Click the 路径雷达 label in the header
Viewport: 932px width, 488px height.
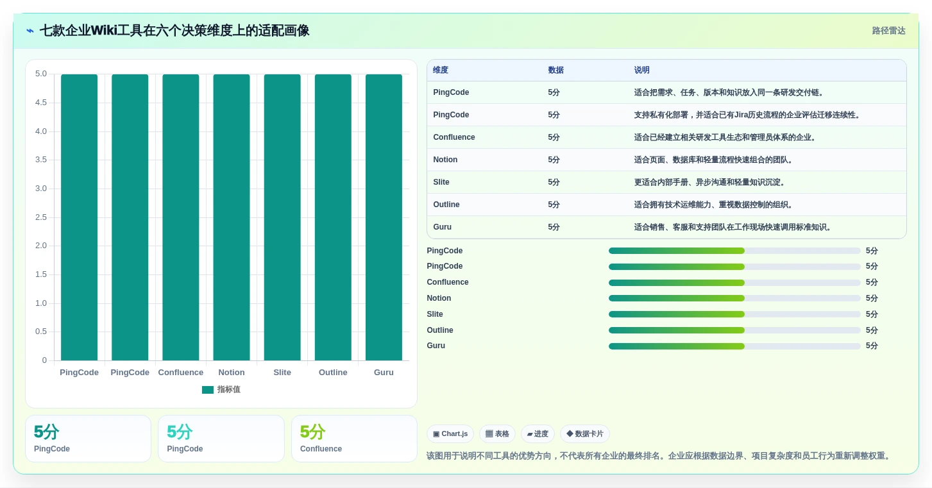pyautogui.click(x=888, y=31)
